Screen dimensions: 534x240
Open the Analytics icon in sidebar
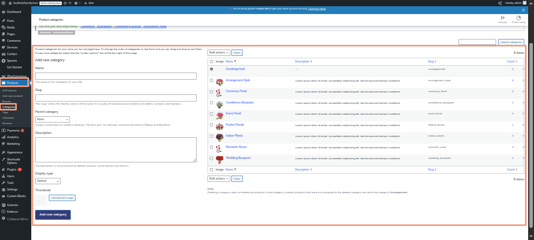[x=4, y=137]
